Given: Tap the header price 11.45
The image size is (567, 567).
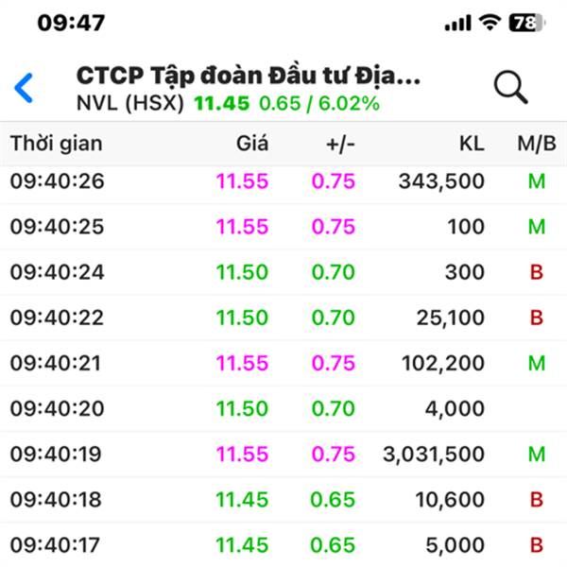Looking at the screenshot, I should [x=222, y=103].
